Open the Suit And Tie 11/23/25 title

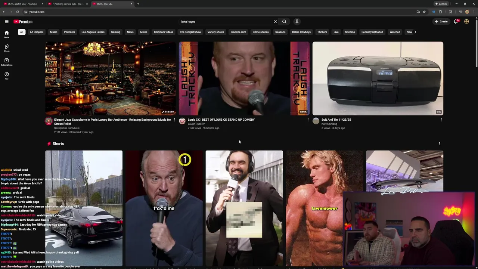click(x=336, y=120)
